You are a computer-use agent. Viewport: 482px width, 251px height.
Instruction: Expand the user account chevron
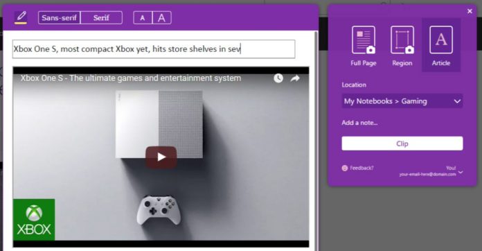460,172
